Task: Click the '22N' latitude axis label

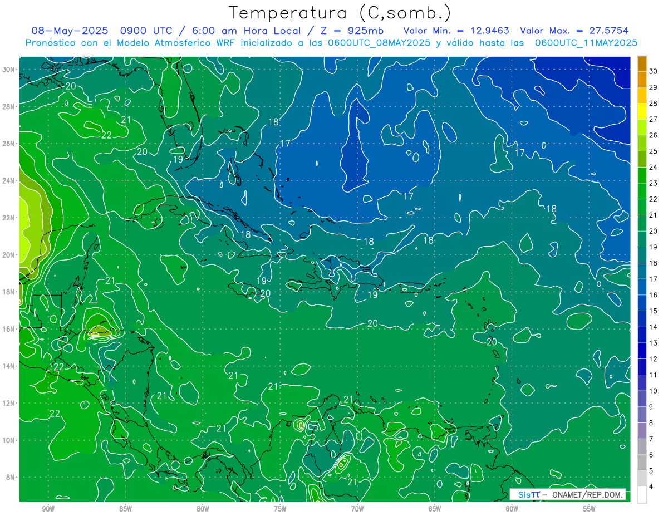Action: click(x=9, y=218)
